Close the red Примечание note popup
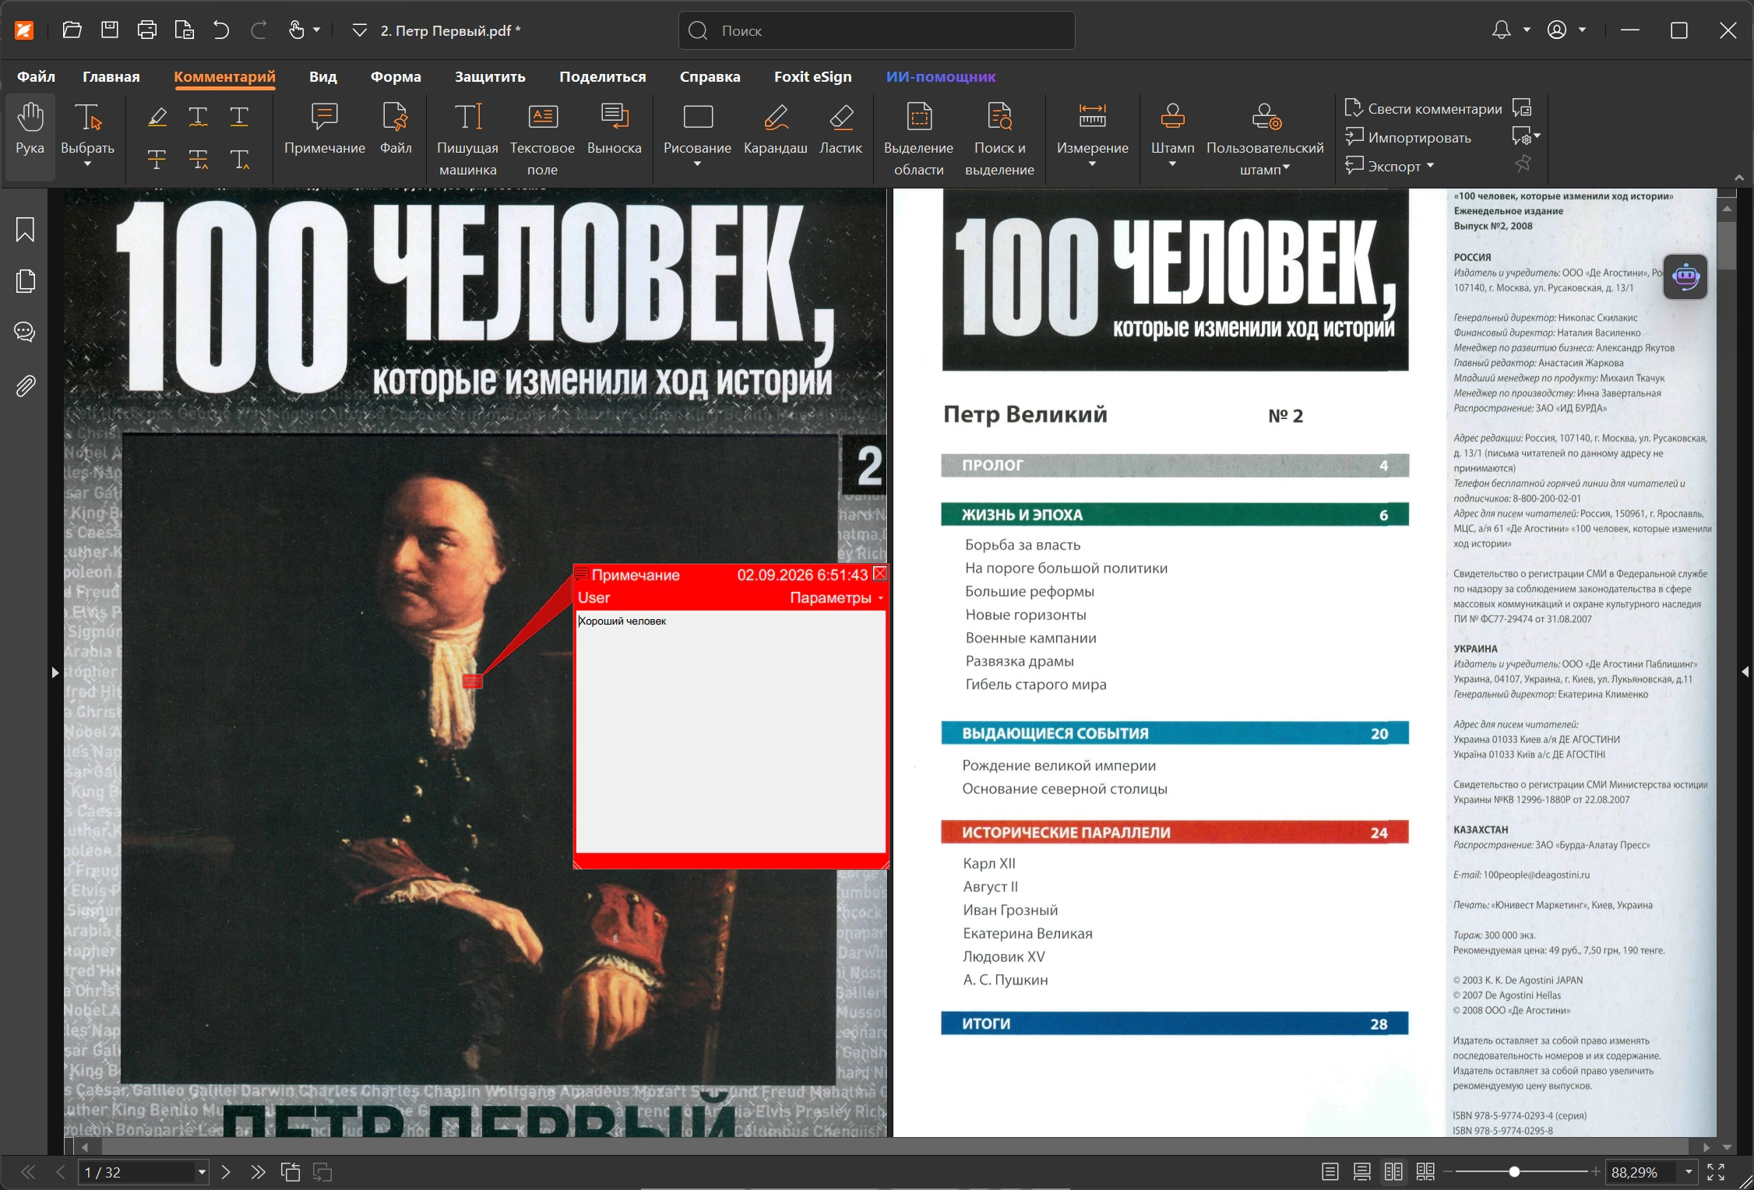1754x1190 pixels. pyautogui.click(x=880, y=574)
